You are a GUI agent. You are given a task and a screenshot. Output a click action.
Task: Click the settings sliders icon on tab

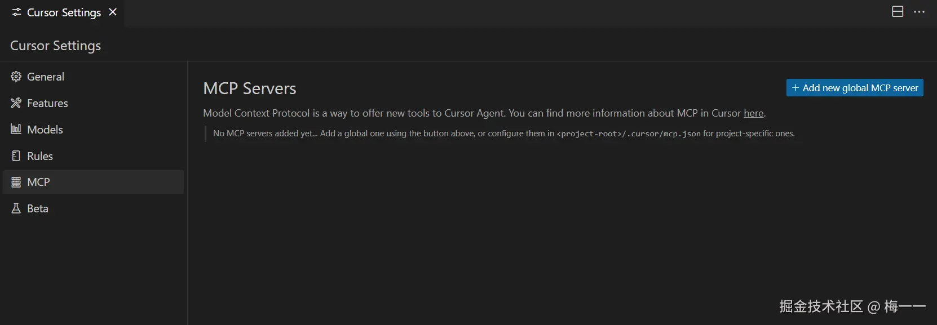(17, 12)
